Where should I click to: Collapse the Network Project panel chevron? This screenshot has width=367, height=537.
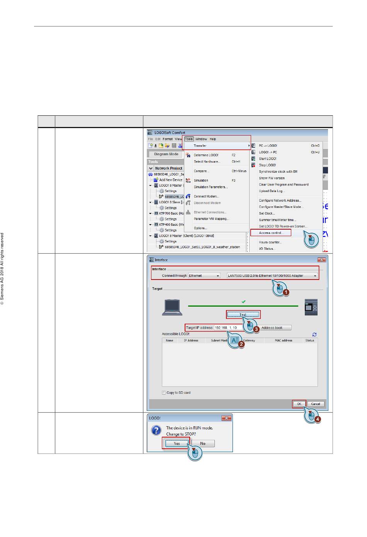pyautogui.click(x=151, y=168)
